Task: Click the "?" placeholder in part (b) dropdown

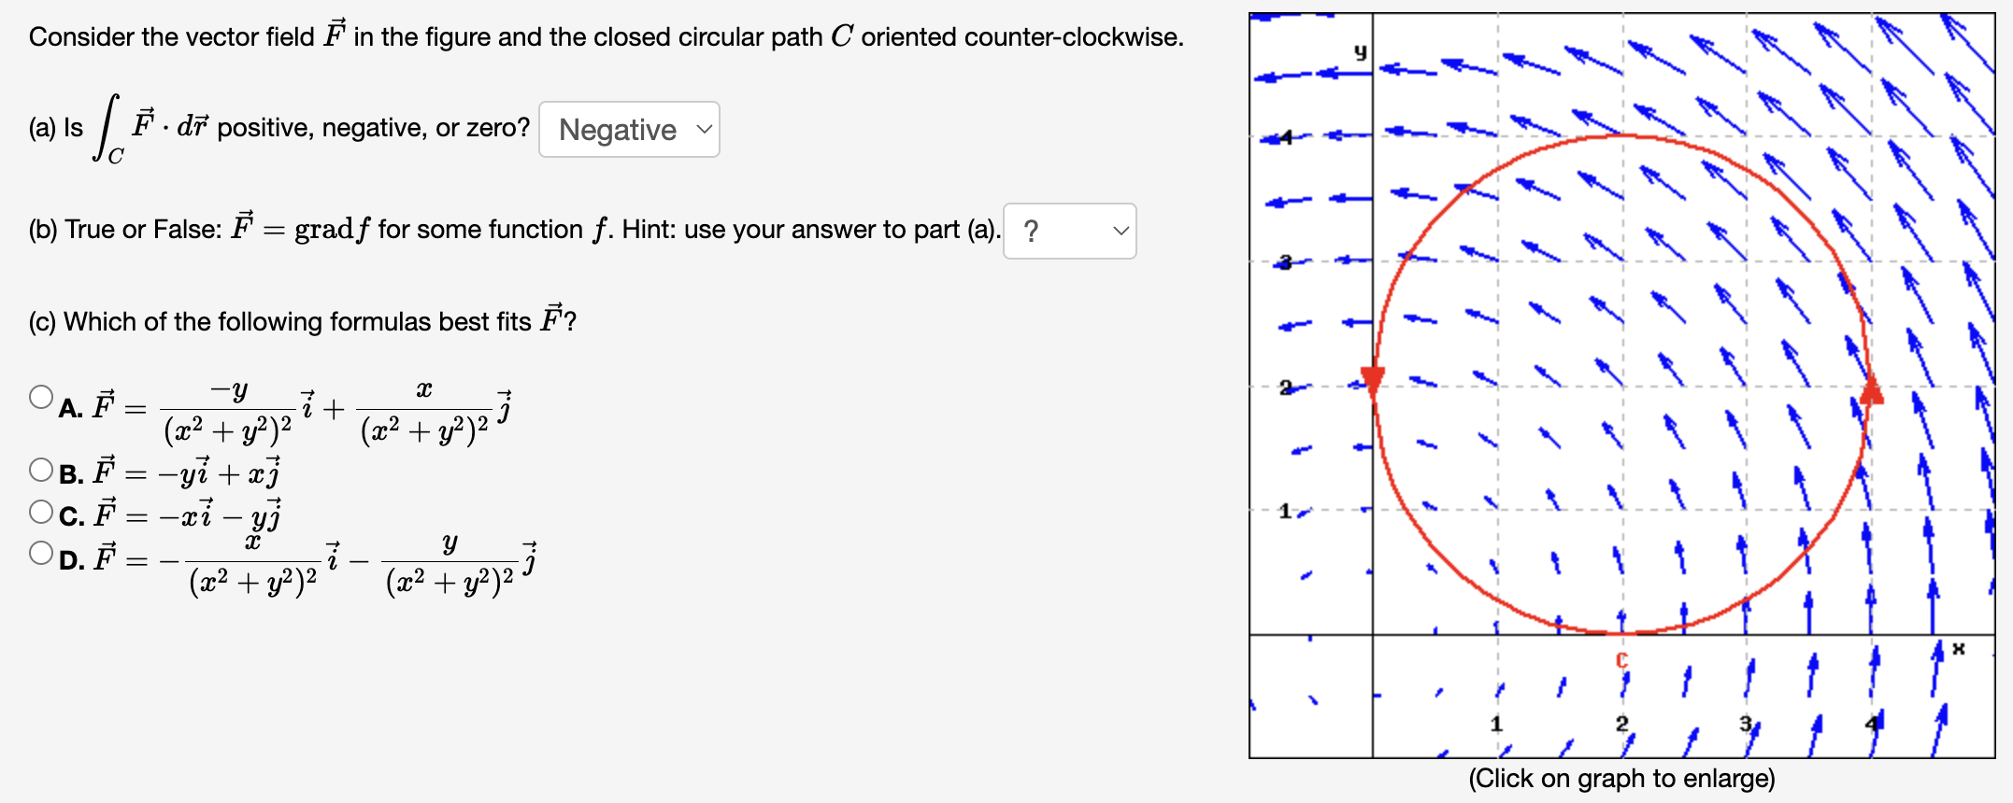Action: 1033,231
